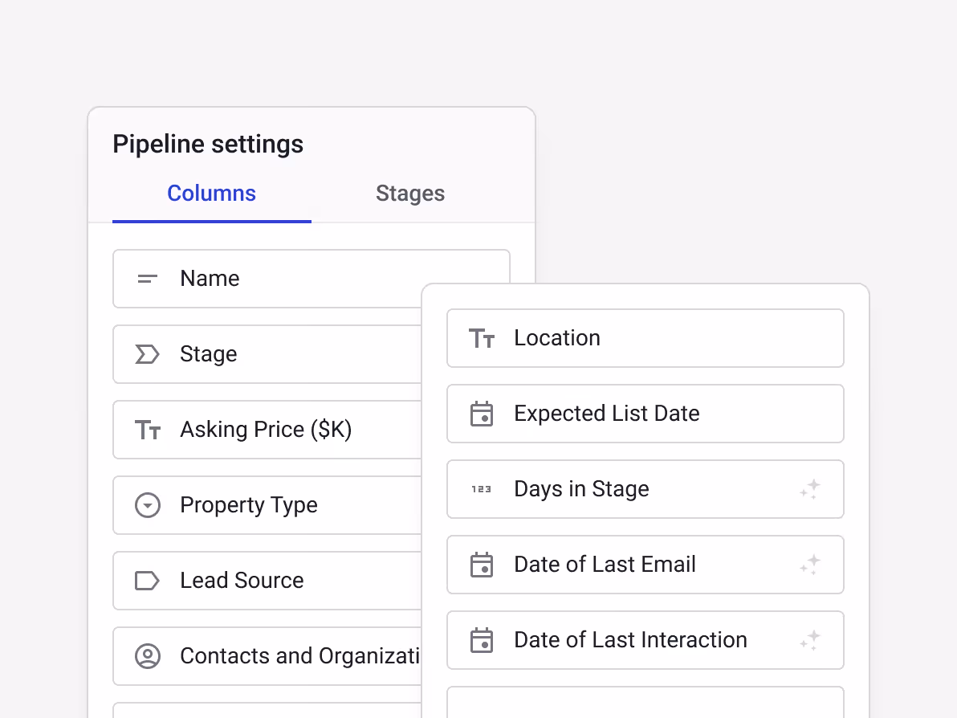957x718 pixels.
Task: Click the Property Type dropdown circle icon
Action: point(148,505)
